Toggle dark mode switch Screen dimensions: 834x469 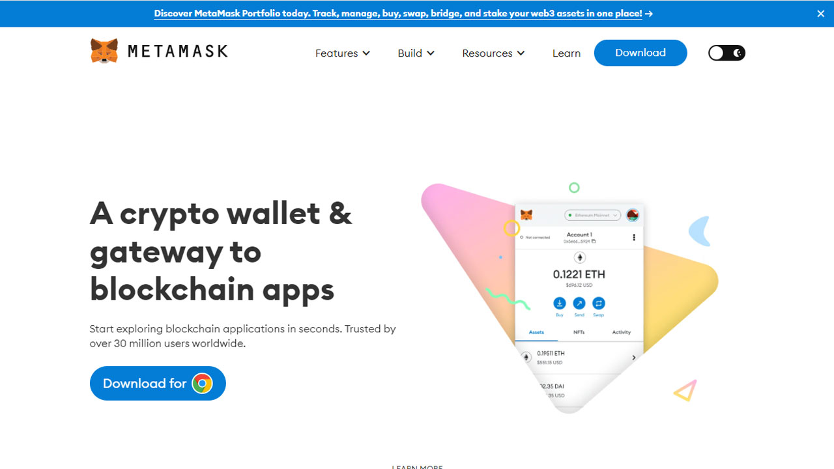click(x=726, y=53)
